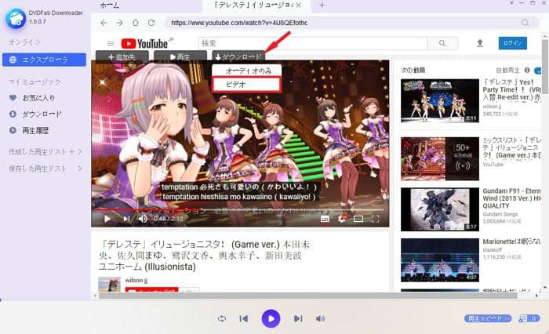Click next track in bottom bar
The height and width of the screenshot is (334, 549).
(x=298, y=318)
